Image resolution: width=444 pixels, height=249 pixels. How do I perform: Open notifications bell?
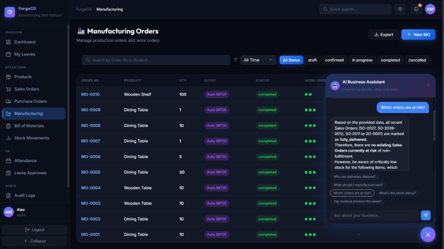tap(416, 9)
